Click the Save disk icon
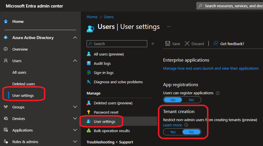263x146 pixels. pyautogui.click(x=168, y=44)
